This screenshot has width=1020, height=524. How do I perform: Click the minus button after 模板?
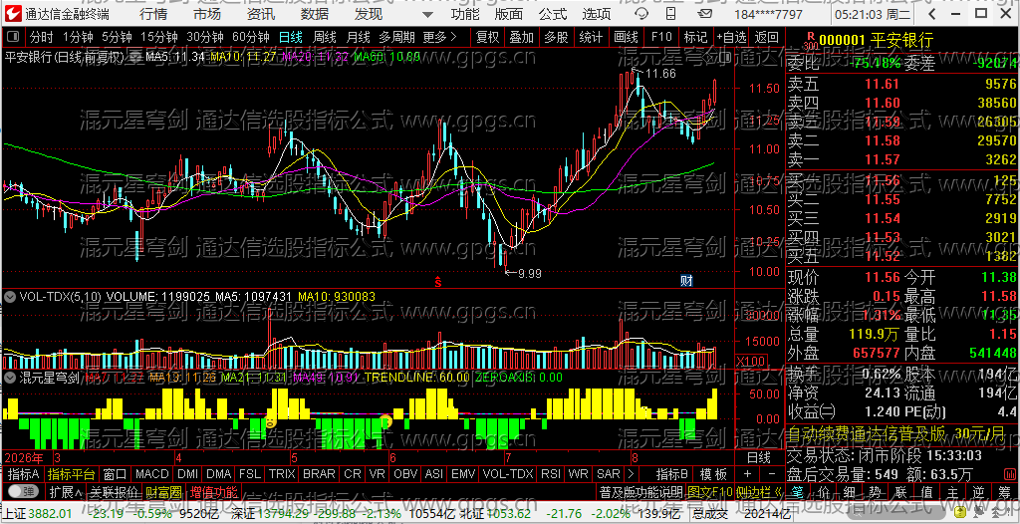click(772, 474)
